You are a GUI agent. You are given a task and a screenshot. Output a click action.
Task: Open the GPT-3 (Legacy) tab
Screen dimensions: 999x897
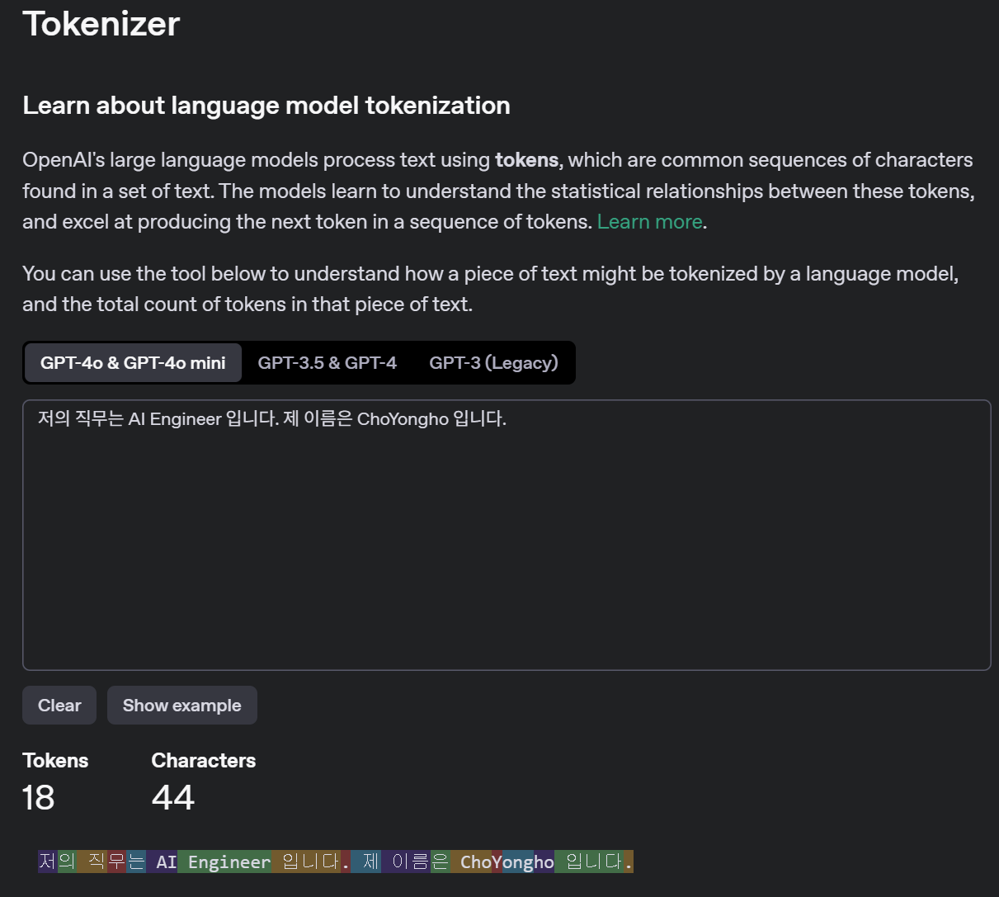(493, 363)
